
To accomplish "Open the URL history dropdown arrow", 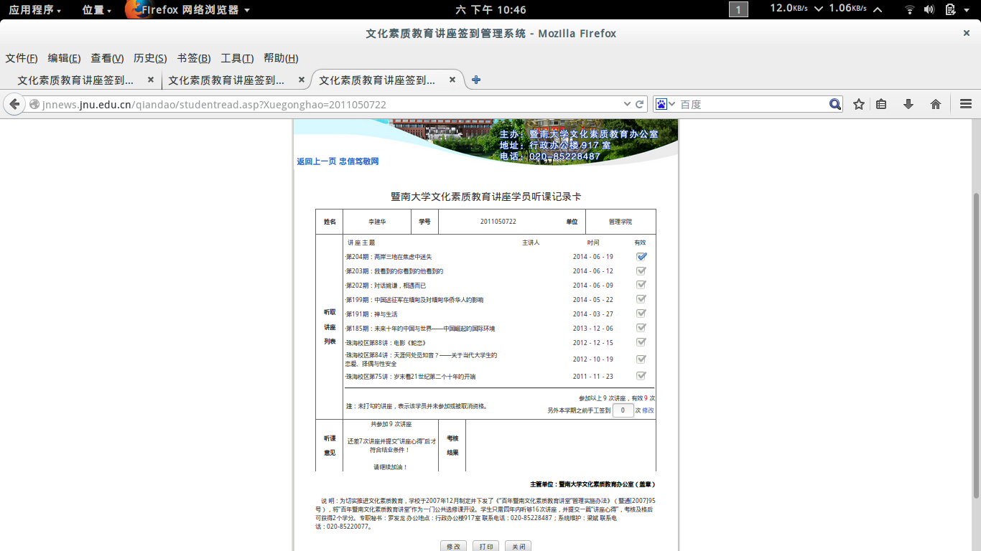I will 627,104.
